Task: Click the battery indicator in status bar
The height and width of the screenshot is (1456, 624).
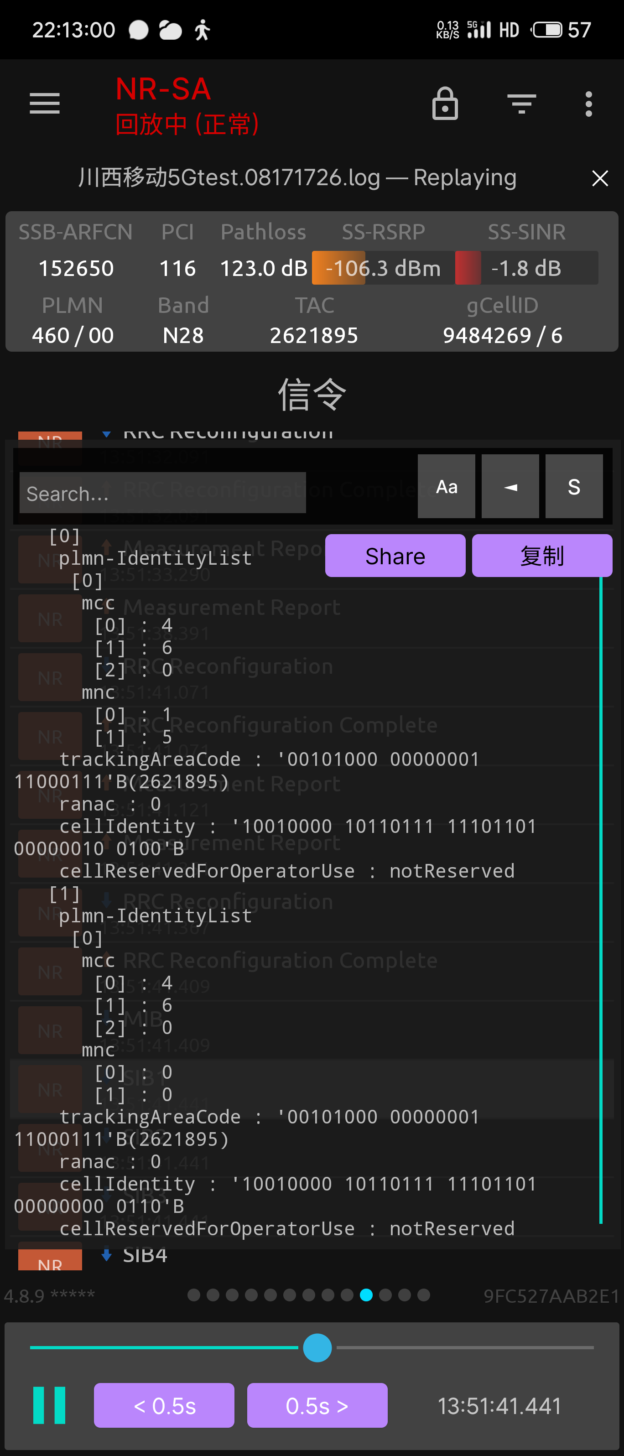Action: pyautogui.click(x=561, y=29)
